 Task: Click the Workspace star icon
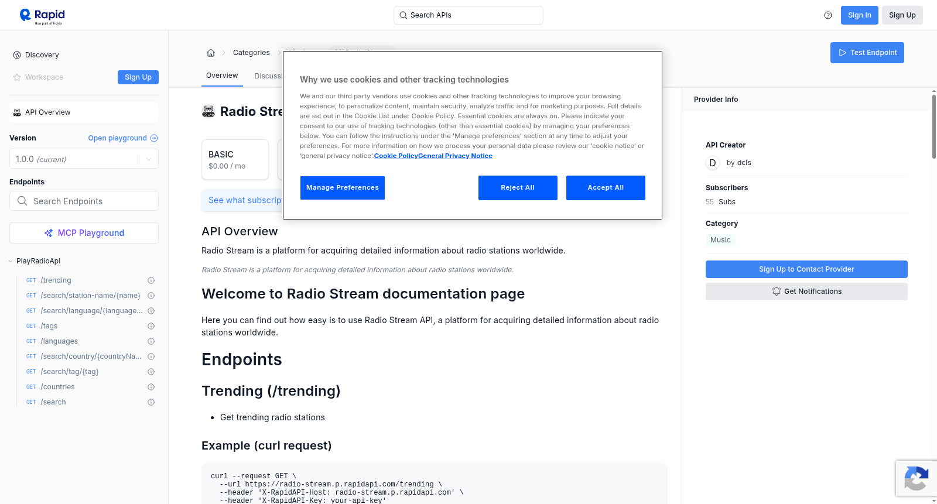click(17, 77)
